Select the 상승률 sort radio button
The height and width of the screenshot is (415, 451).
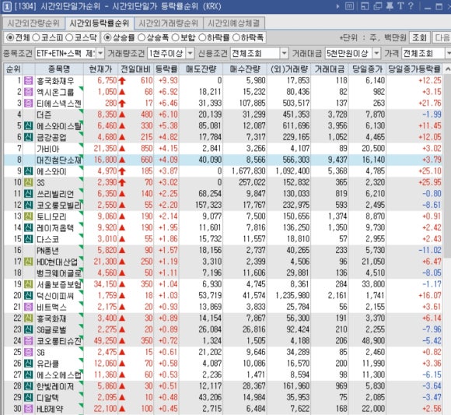click(107, 37)
